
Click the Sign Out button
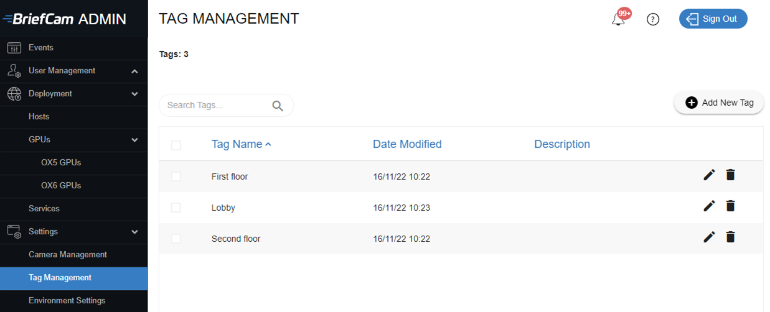click(x=713, y=19)
